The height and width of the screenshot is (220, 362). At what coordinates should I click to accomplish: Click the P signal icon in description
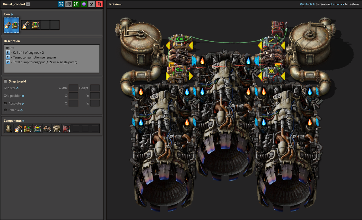click(8, 62)
